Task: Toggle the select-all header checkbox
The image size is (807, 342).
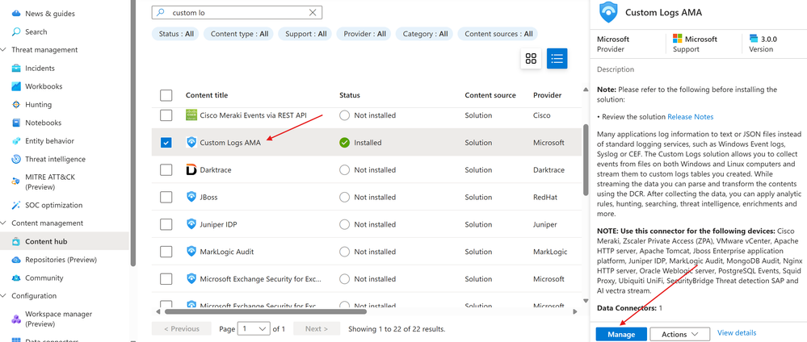Action: pos(166,95)
